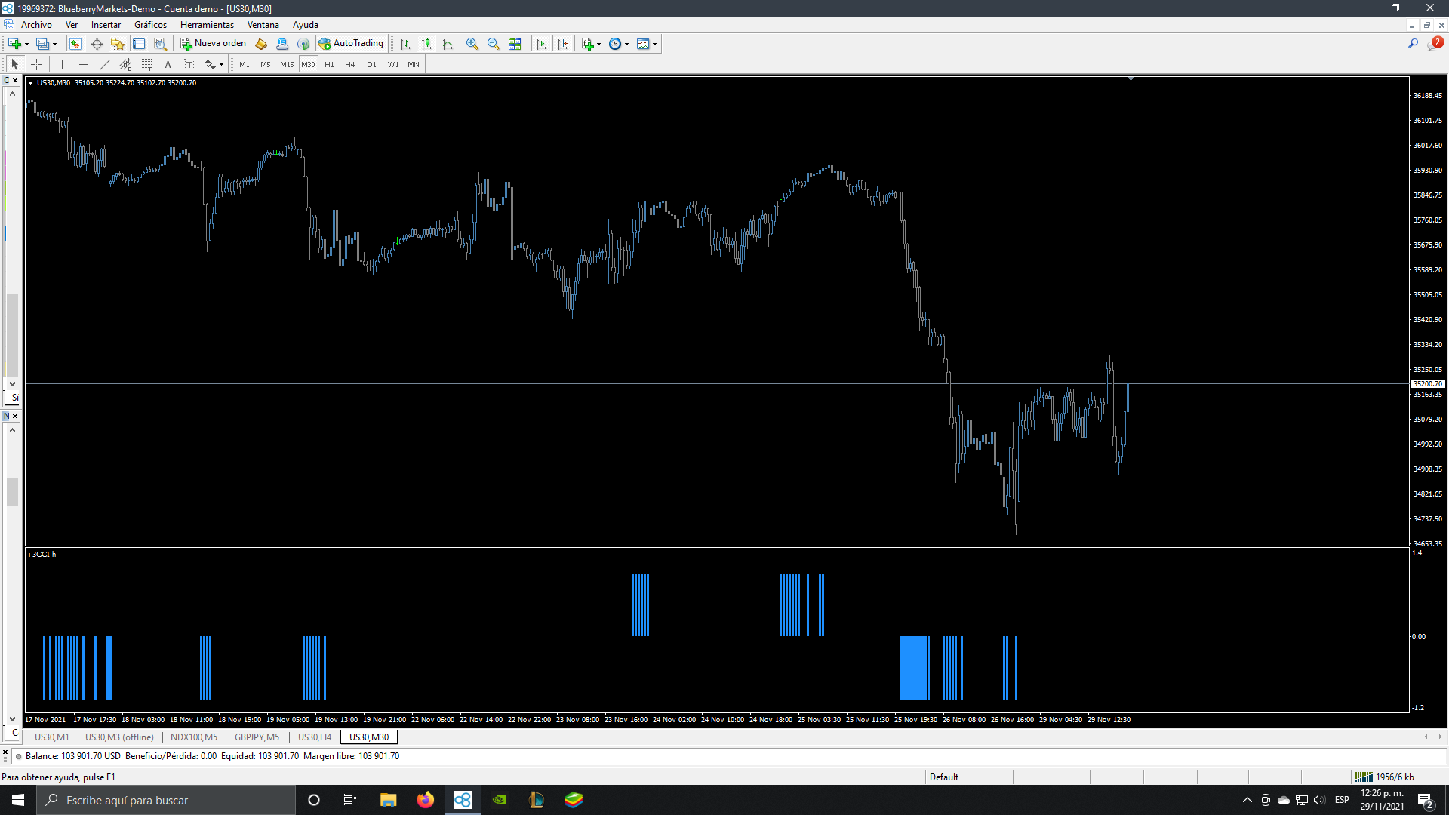
Task: Expand the templates dropdown arrow
Action: click(655, 44)
